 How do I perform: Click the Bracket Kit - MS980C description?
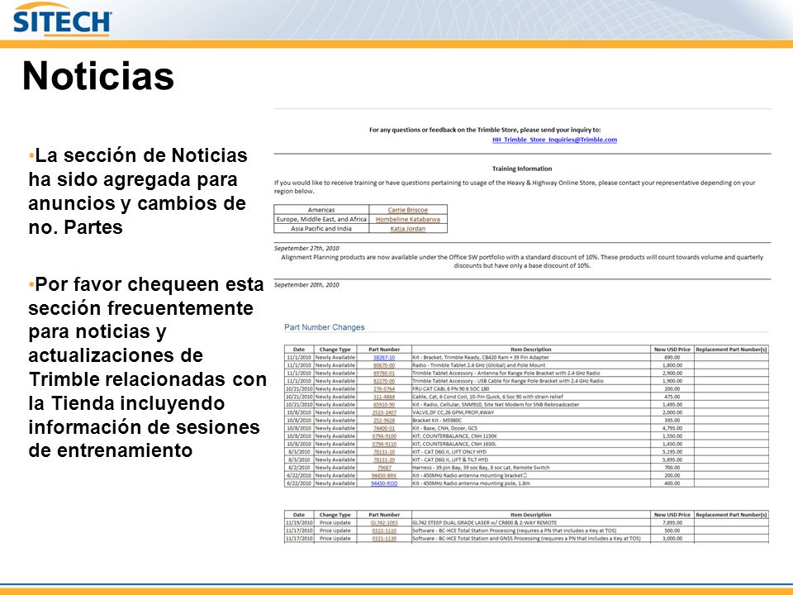[x=437, y=421]
